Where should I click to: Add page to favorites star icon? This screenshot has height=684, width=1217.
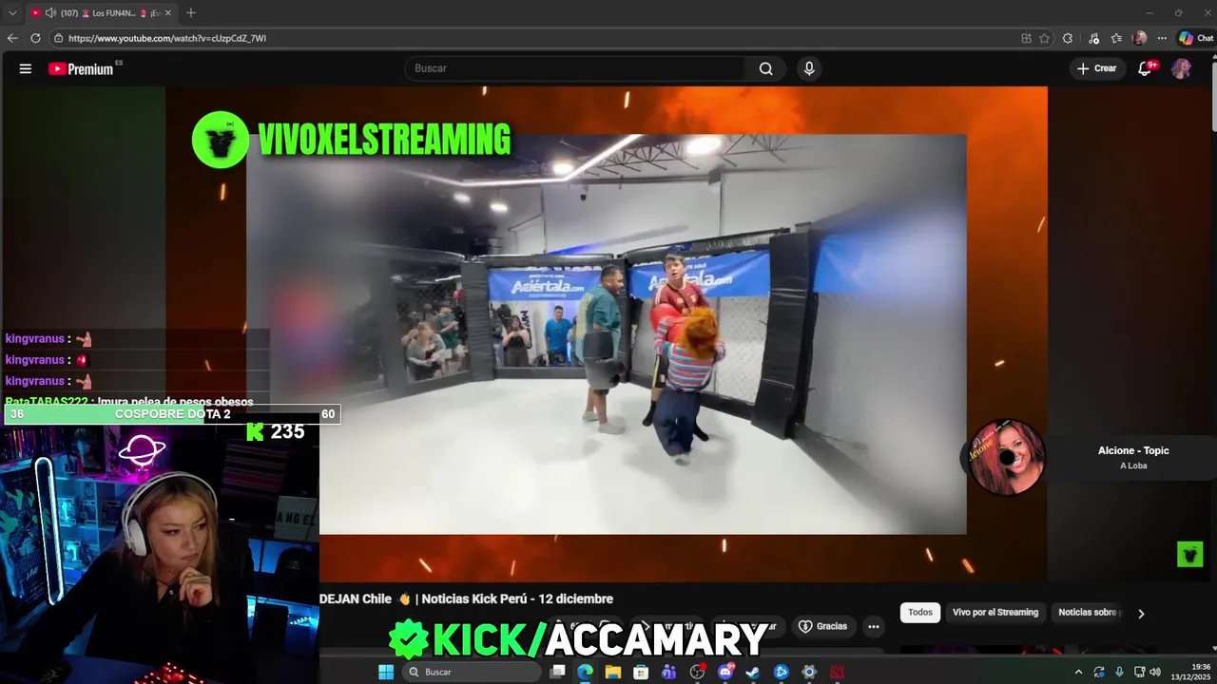point(1044,38)
